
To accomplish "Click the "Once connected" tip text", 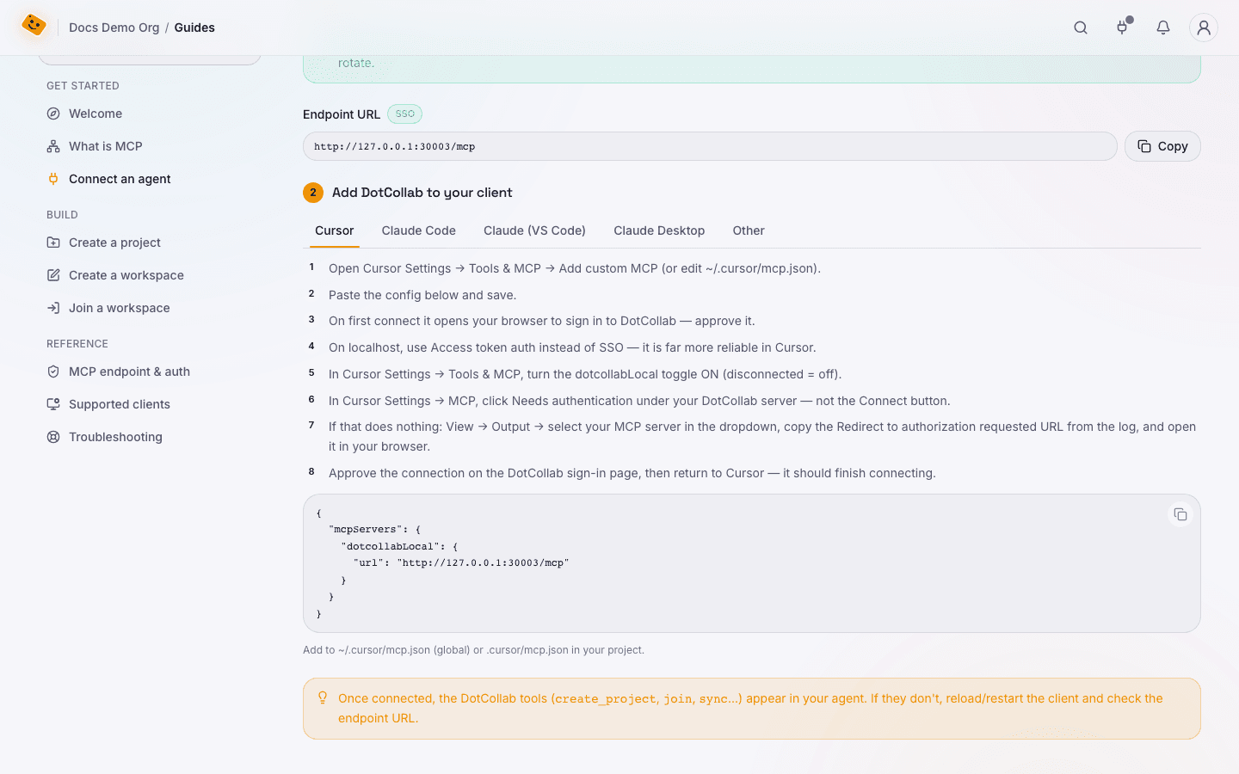I will point(750,708).
